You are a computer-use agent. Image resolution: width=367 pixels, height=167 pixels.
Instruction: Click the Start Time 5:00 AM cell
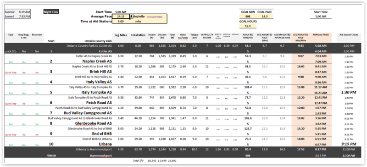coord(121,12)
